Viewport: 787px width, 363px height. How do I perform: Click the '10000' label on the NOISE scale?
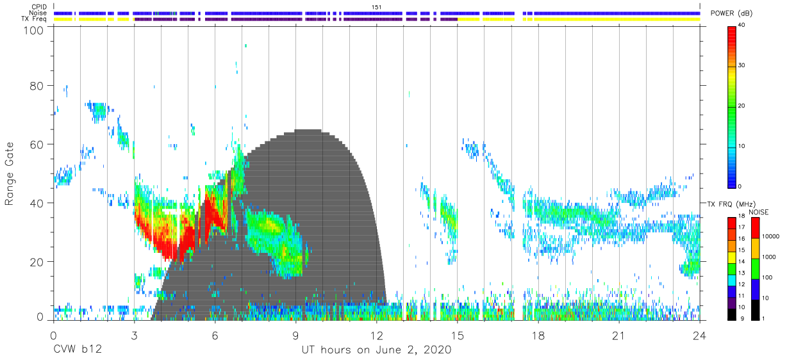(x=772, y=236)
